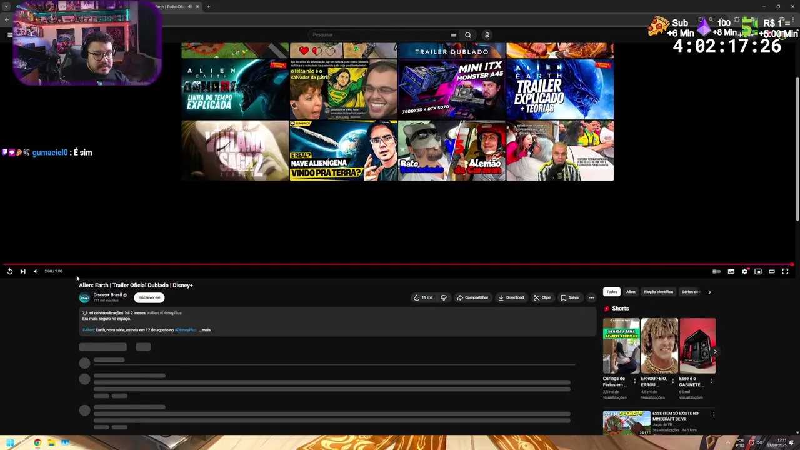
Task: Open more actions three-dot menu
Action: (591, 297)
